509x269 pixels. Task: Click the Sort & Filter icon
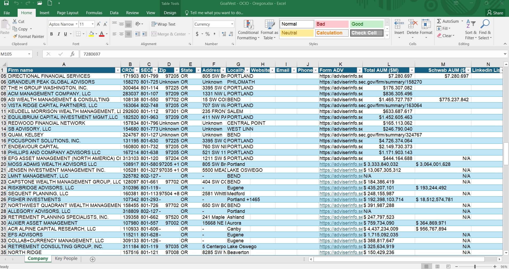[x=471, y=24]
